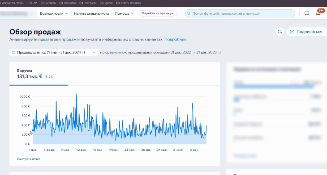The width and height of the screenshot is (327, 175).
Task: Open the ИИ bookmarks folder
Action: click(x=33, y=3)
